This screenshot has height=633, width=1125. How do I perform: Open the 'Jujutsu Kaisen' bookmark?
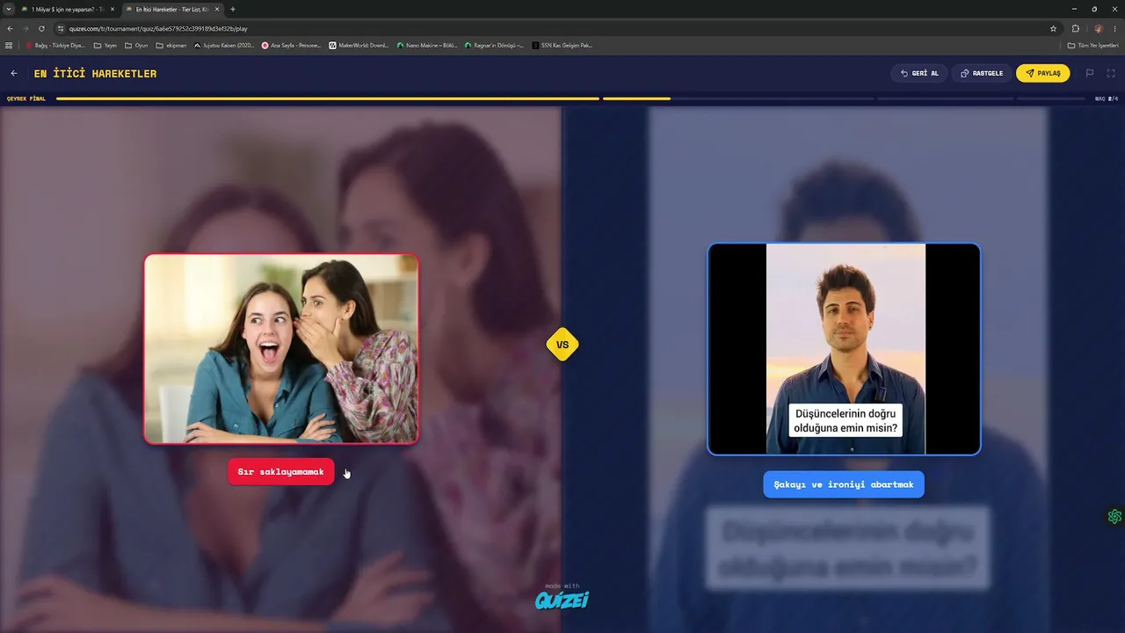coord(224,45)
